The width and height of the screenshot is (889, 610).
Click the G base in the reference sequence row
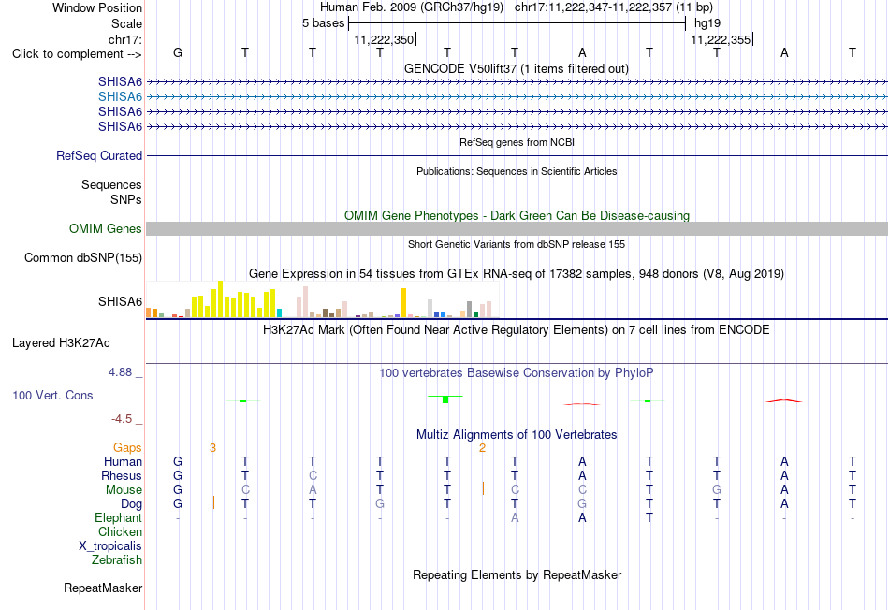tap(178, 52)
